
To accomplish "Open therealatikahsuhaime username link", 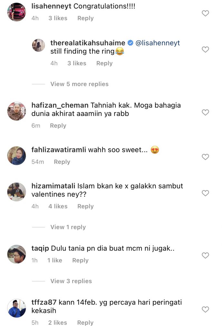I will [x=88, y=43].
